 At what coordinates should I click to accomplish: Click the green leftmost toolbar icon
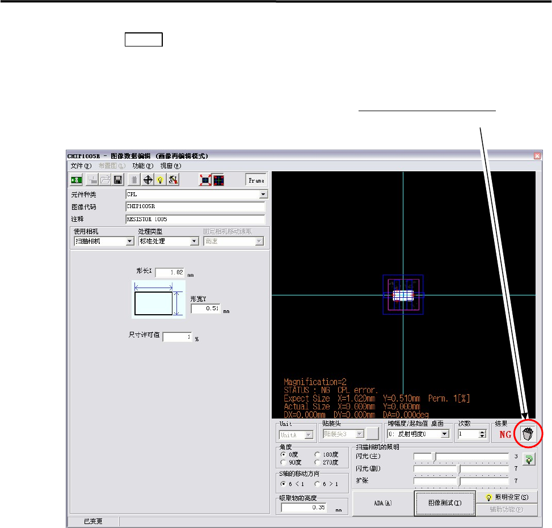[77, 180]
